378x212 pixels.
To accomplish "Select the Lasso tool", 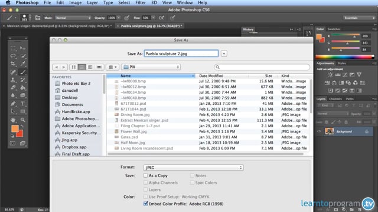I will [13, 56].
